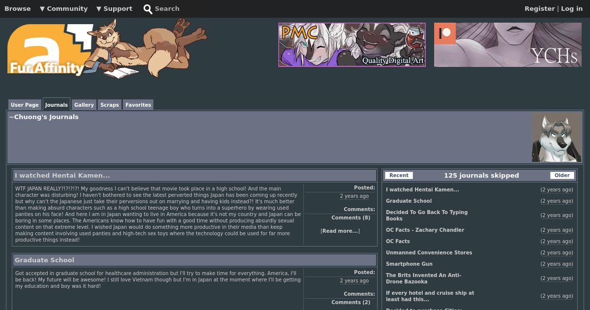Click '125 journals skipped' text
The height and width of the screenshot is (310, 590).
click(481, 175)
